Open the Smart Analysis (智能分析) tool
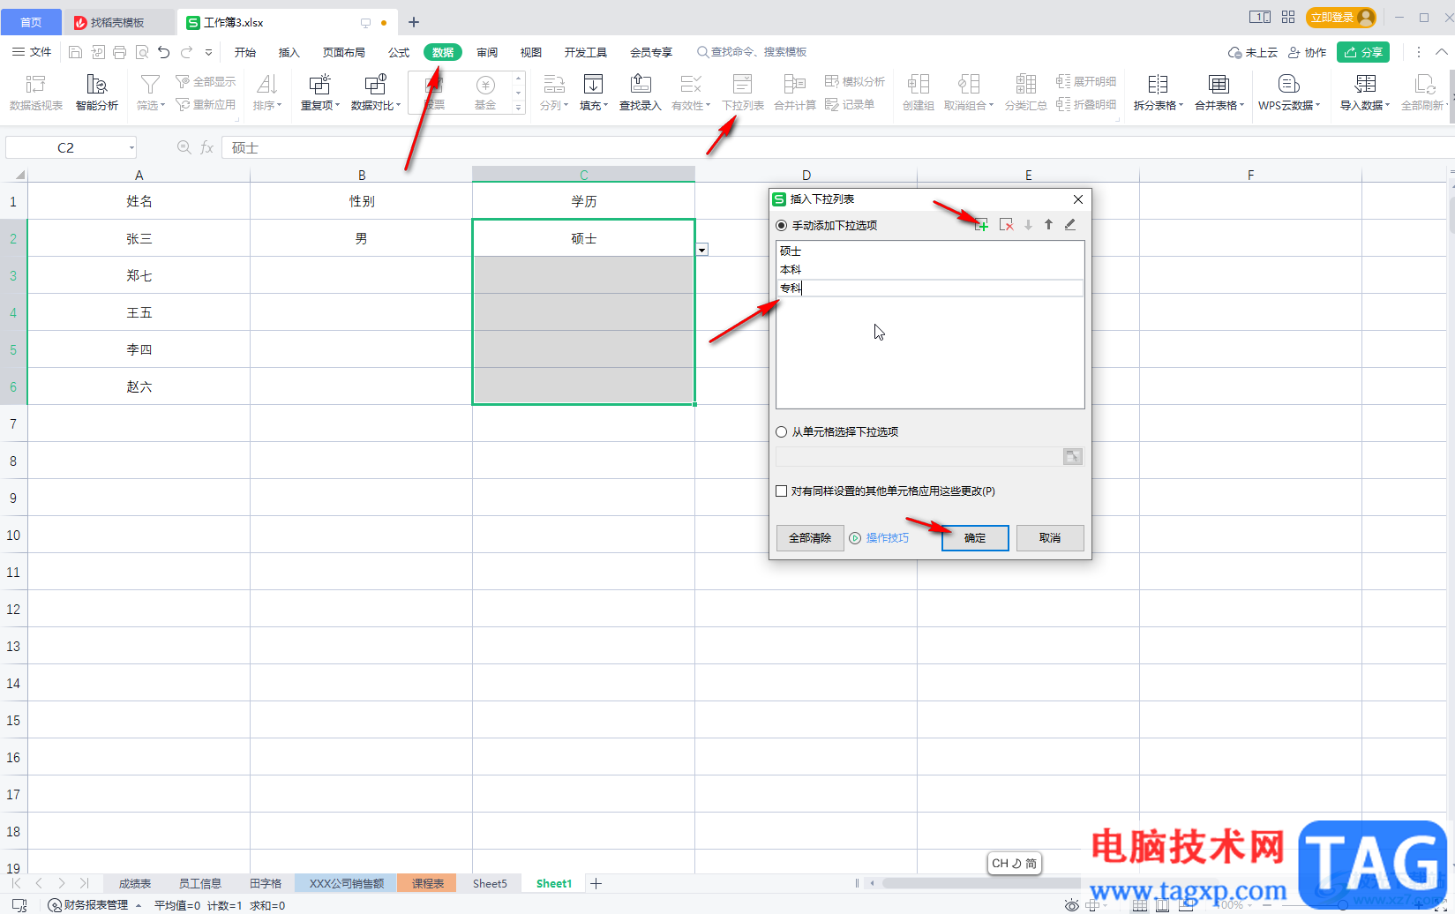 (97, 92)
